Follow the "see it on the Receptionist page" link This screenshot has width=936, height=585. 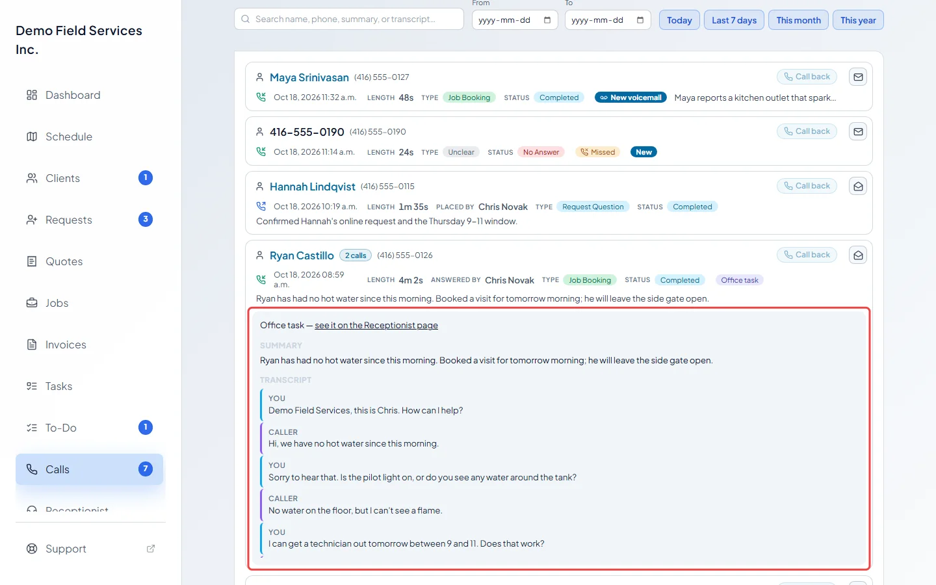point(376,326)
